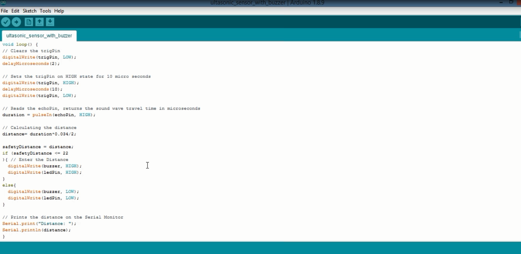
Task: Open the Sketch menu
Action: point(30,11)
